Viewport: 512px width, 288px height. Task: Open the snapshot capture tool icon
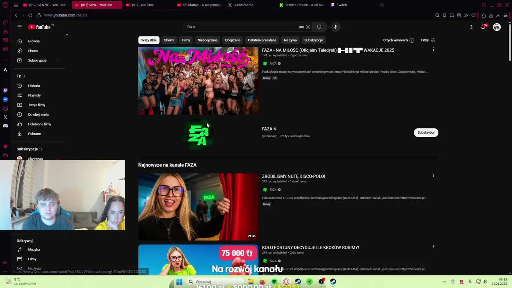point(452,15)
